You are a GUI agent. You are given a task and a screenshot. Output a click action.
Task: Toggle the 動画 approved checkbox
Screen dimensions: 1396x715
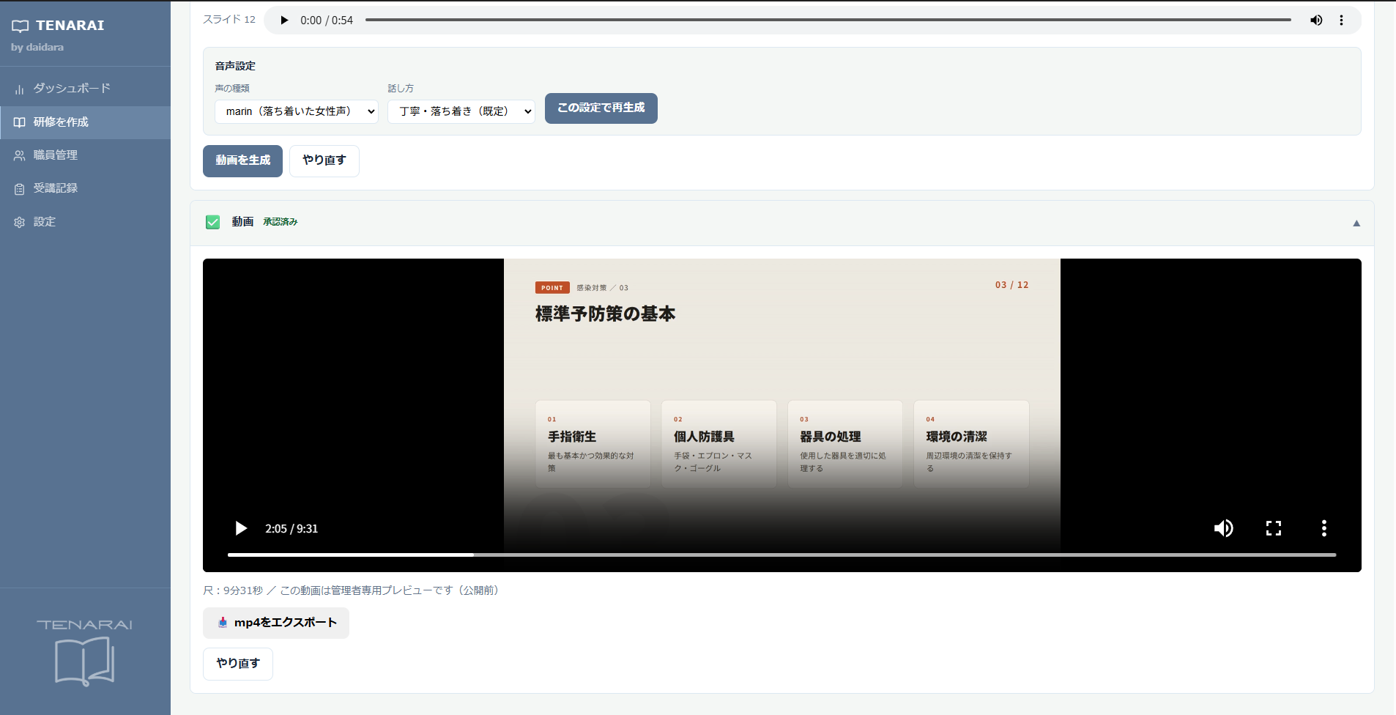213,222
